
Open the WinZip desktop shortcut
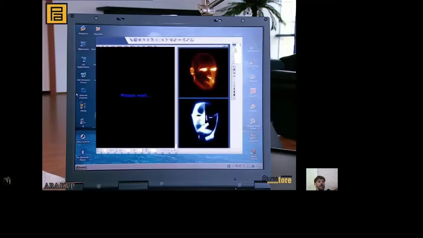[x=83, y=107]
